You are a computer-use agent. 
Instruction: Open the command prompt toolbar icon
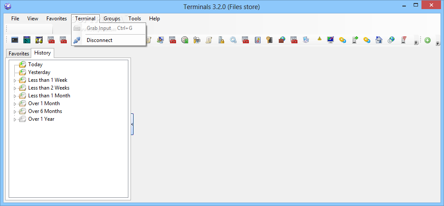(15, 40)
